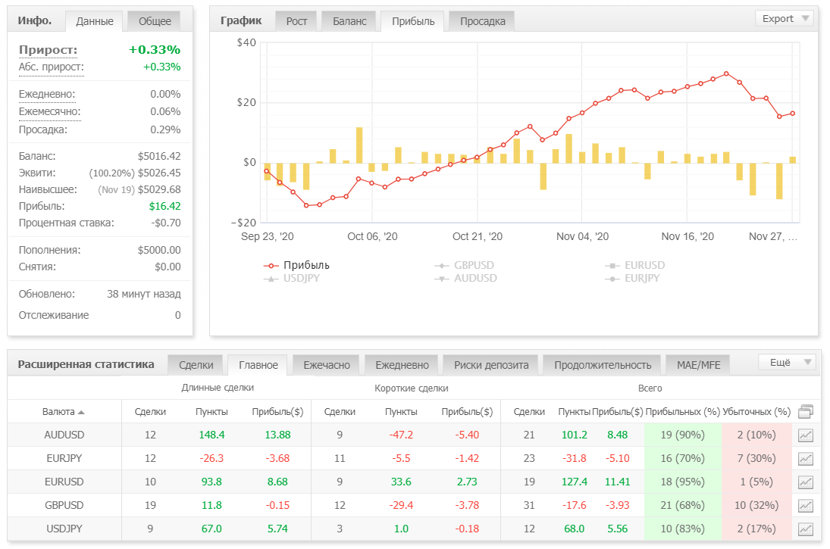Click the Убыточных (%) column header
Screen dimensions: 830x549
coord(756,412)
